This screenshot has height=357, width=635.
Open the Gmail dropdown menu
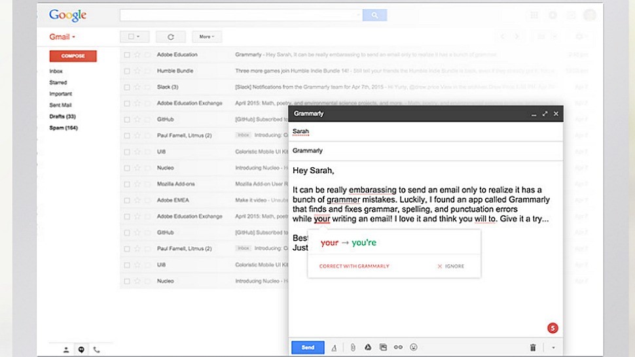(62, 37)
